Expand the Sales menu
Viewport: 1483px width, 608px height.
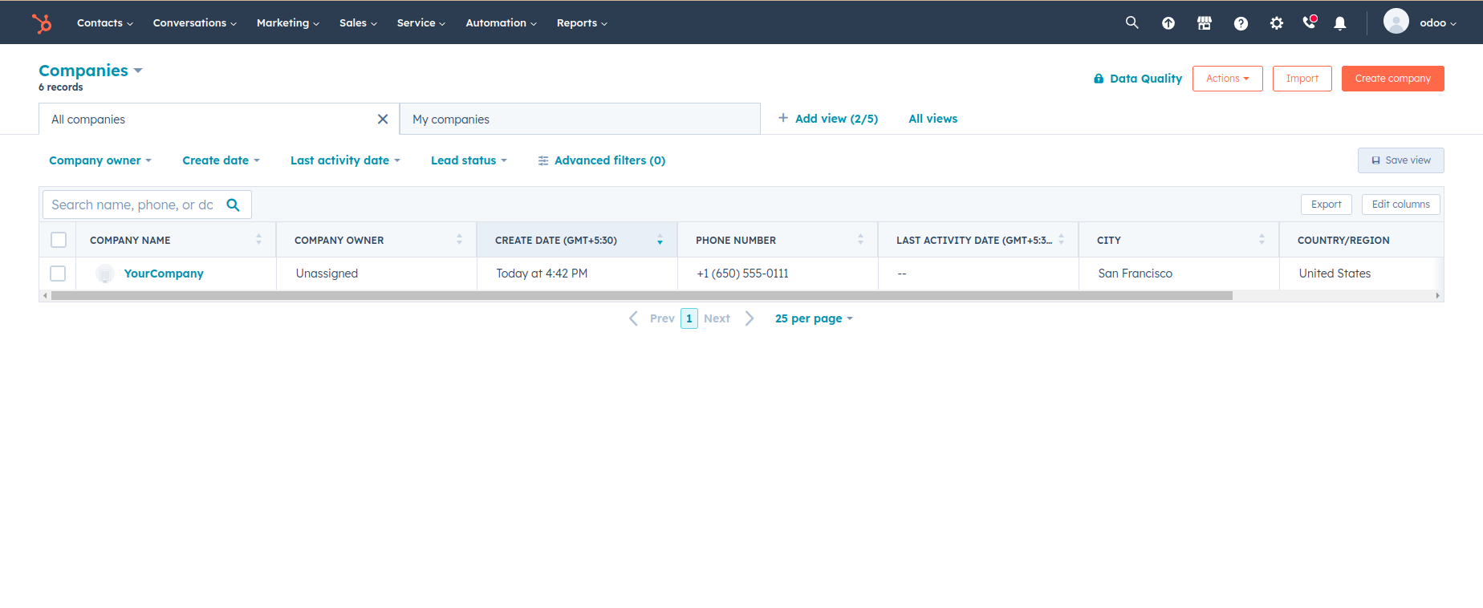pos(358,23)
